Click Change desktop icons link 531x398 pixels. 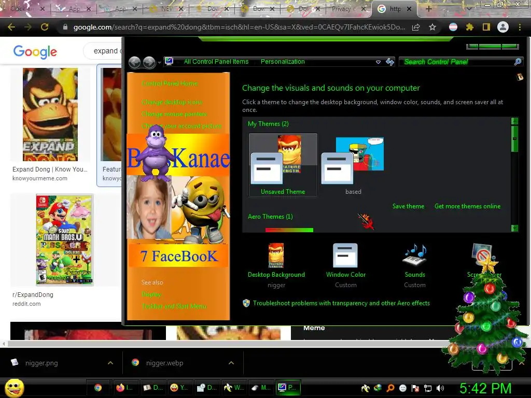172,102
